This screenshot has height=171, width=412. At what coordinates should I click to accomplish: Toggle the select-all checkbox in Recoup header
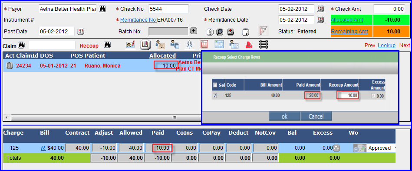[x=215, y=85]
